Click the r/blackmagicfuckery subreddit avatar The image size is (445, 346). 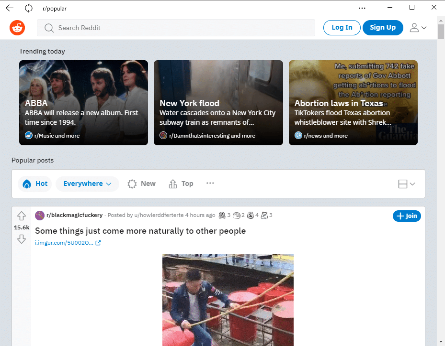[x=39, y=216]
